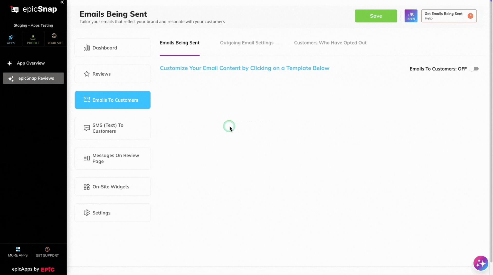Viewport: 493px width, 275px height.
Task: Click the EPIC logo in the footer
Action: point(48,269)
